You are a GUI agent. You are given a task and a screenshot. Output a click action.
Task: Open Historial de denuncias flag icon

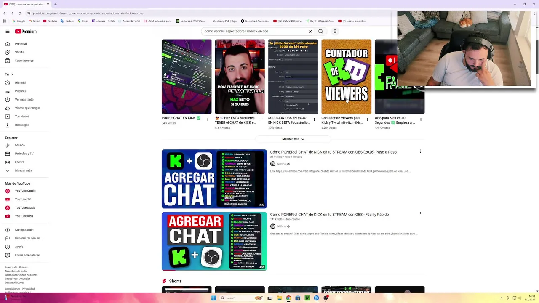tap(7, 238)
